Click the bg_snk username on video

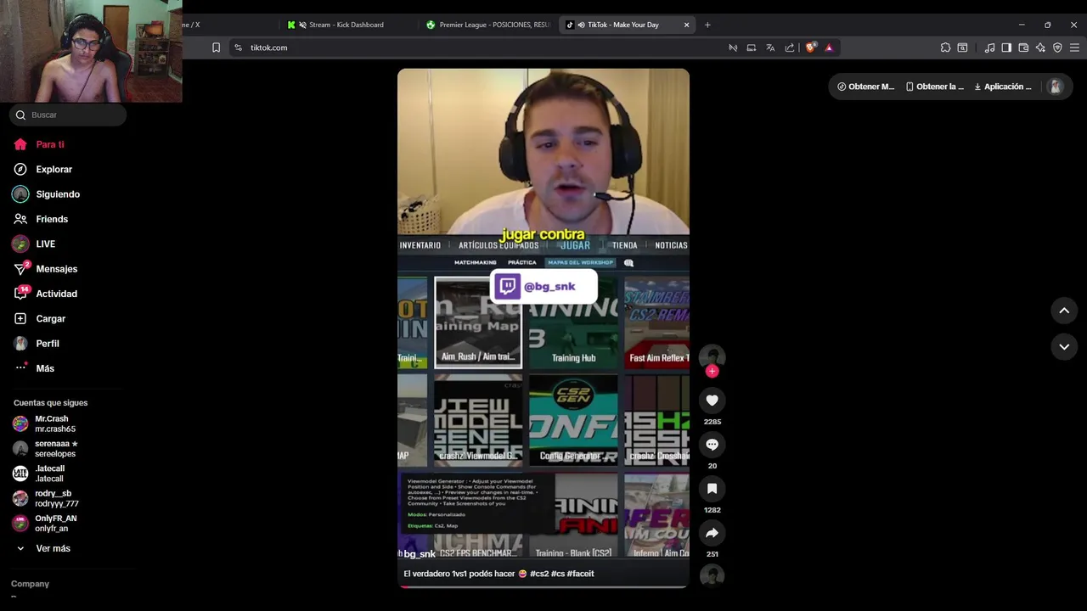point(420,553)
